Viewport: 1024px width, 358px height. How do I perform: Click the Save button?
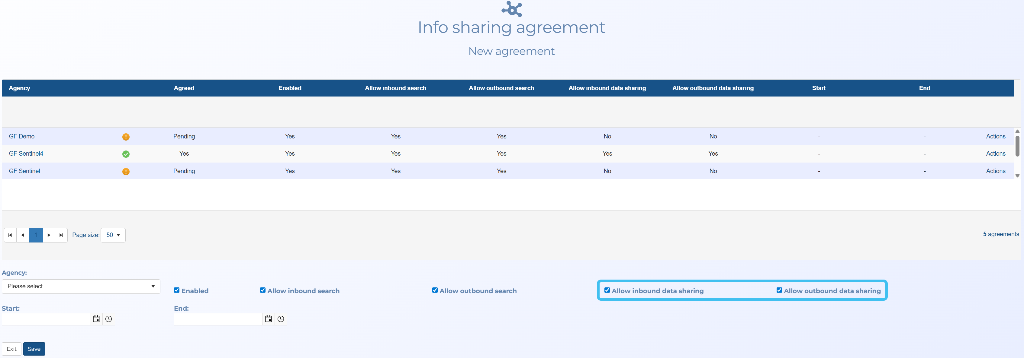[34, 348]
